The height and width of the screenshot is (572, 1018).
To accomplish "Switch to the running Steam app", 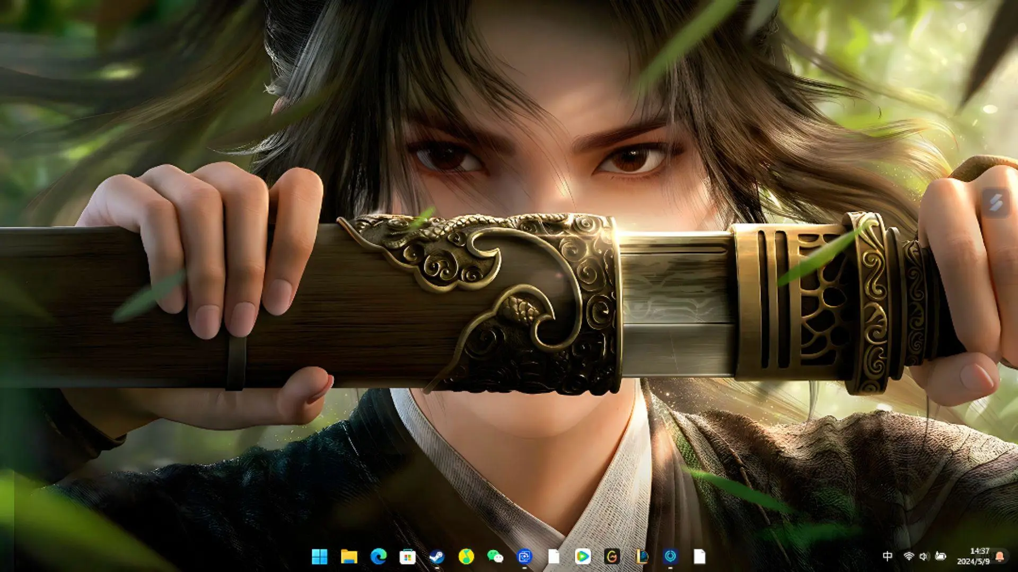I will tap(436, 556).
